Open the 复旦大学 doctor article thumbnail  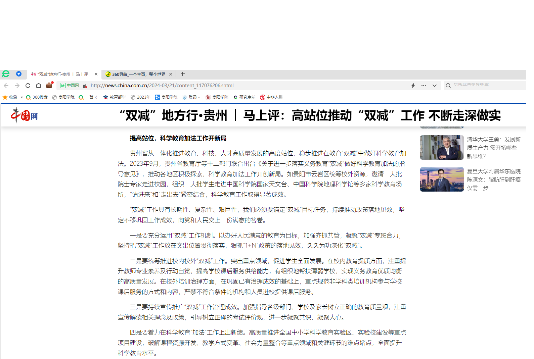coord(442,179)
